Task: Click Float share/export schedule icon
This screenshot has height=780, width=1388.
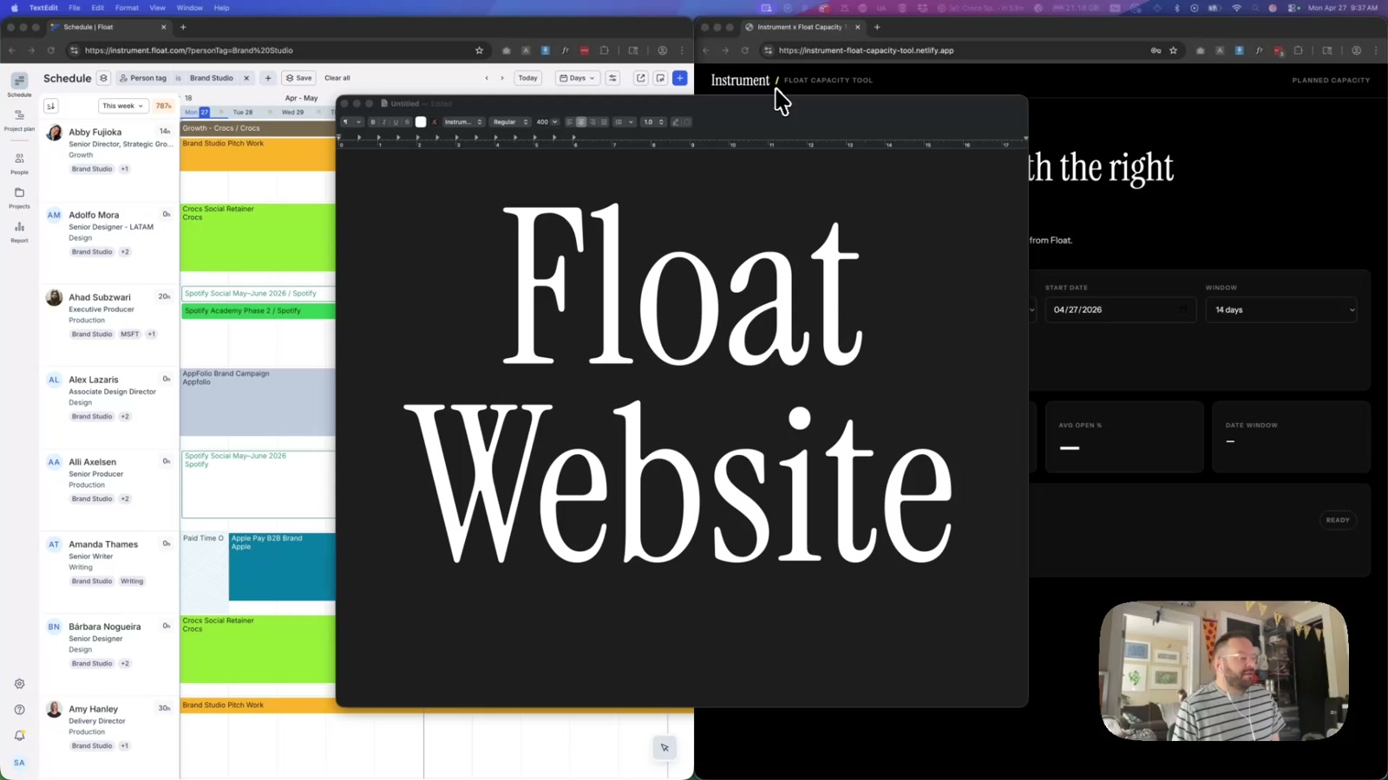Action: coord(641,78)
